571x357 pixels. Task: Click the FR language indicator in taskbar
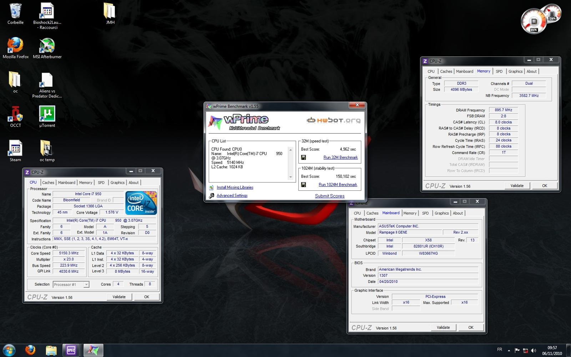[x=500, y=350]
